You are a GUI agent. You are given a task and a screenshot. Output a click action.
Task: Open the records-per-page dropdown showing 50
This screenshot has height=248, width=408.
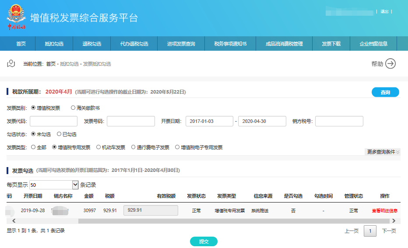(54, 185)
